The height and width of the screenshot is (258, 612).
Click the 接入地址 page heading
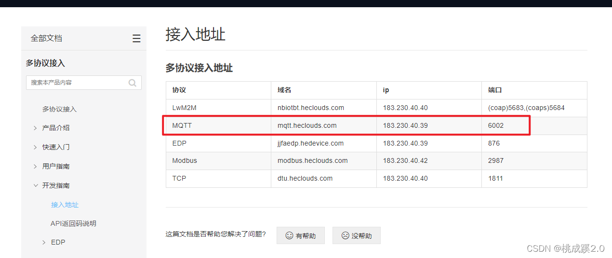click(x=196, y=35)
